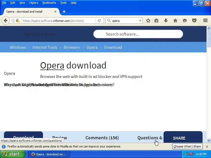Click the scrollbar up arrow
Screen dimensions: 211x158
click(209, 28)
